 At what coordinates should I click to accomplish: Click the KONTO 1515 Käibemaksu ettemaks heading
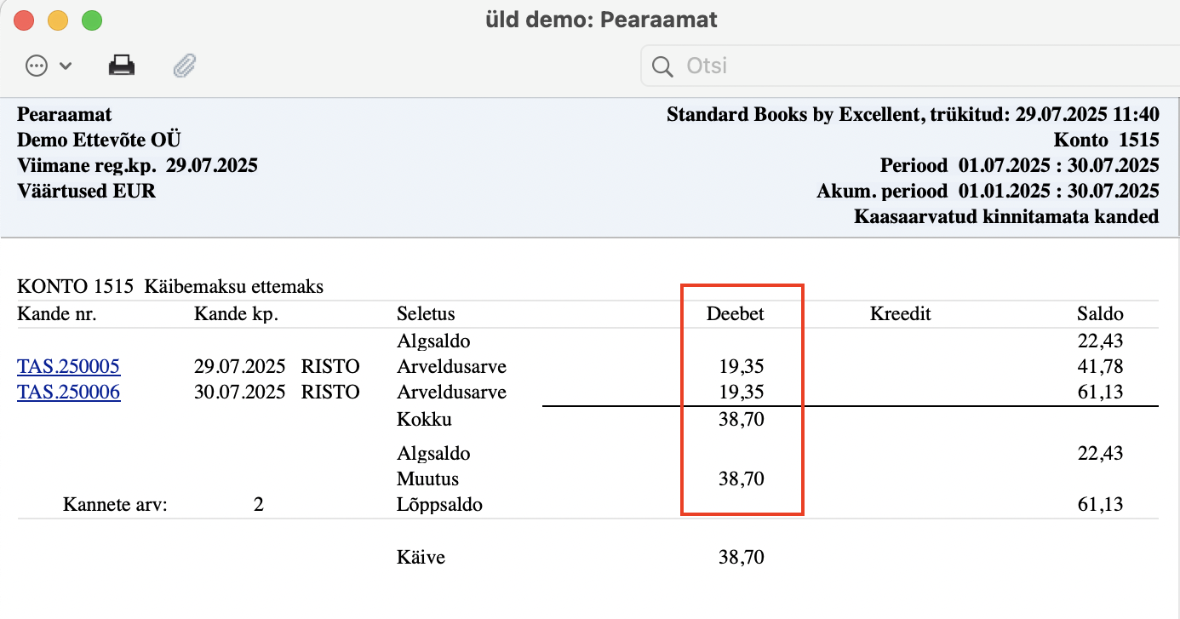(170, 287)
